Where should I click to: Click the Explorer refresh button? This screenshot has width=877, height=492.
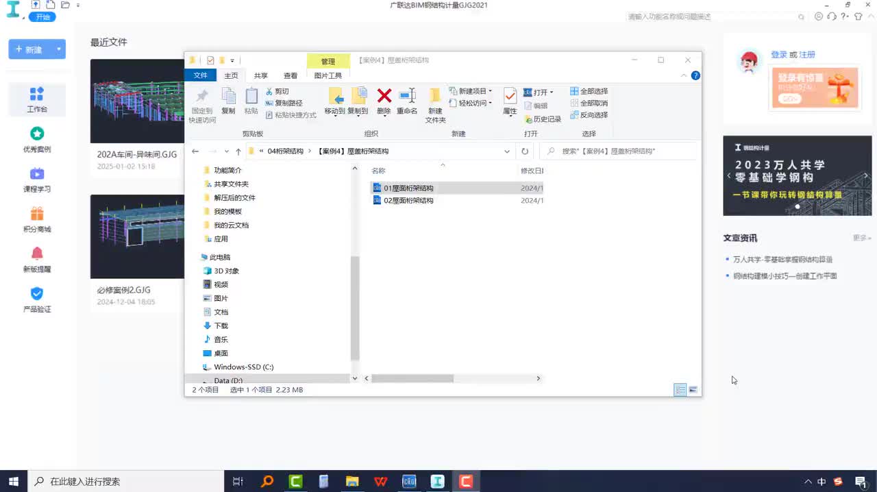525,151
